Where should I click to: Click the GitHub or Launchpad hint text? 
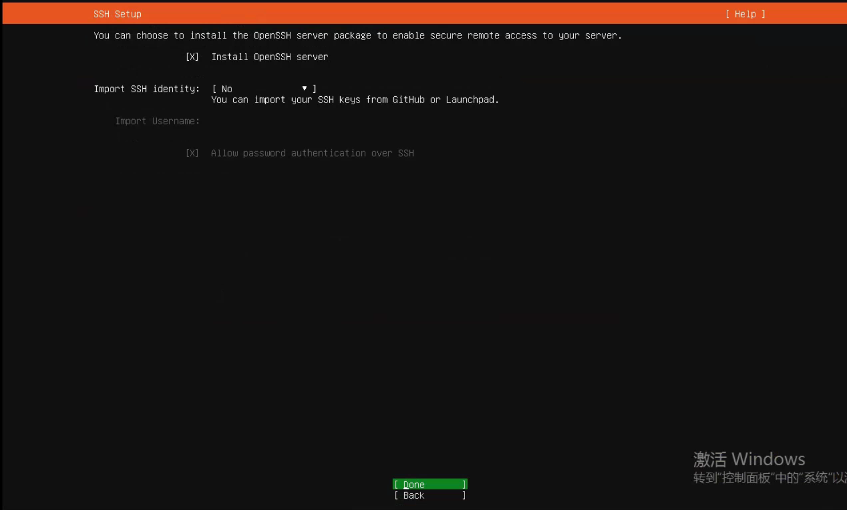tap(355, 100)
